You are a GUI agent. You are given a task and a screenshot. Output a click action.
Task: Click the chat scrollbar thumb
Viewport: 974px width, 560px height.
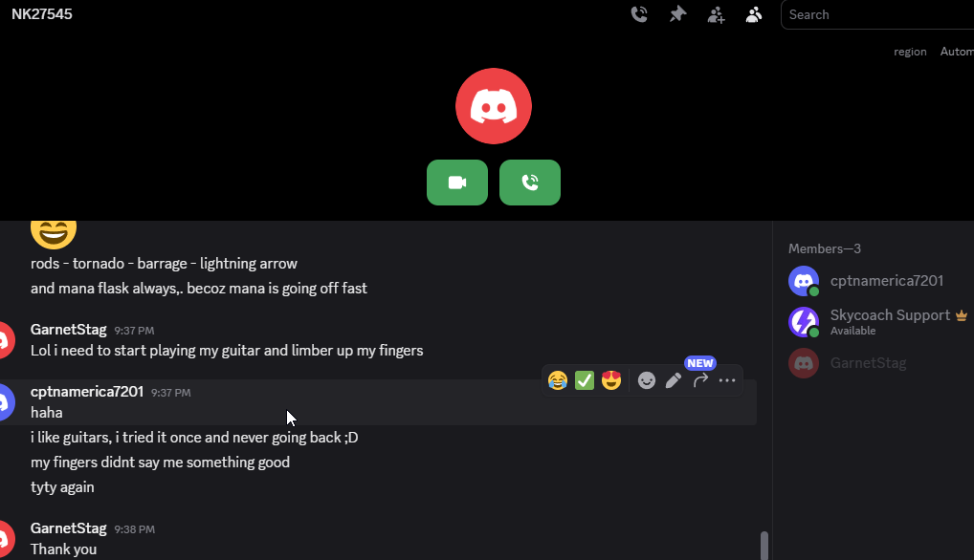[764, 546]
